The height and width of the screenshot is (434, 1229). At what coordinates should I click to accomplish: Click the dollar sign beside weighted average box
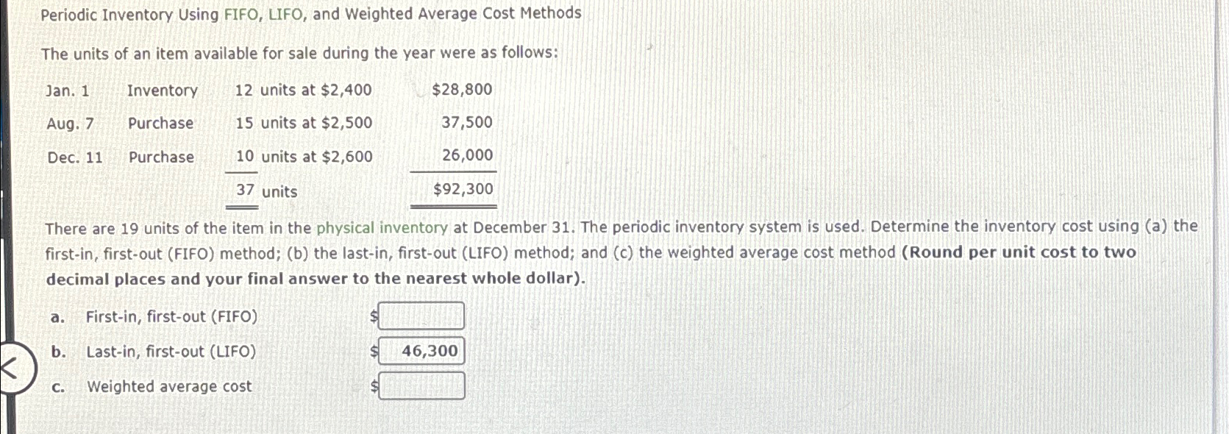pos(374,385)
